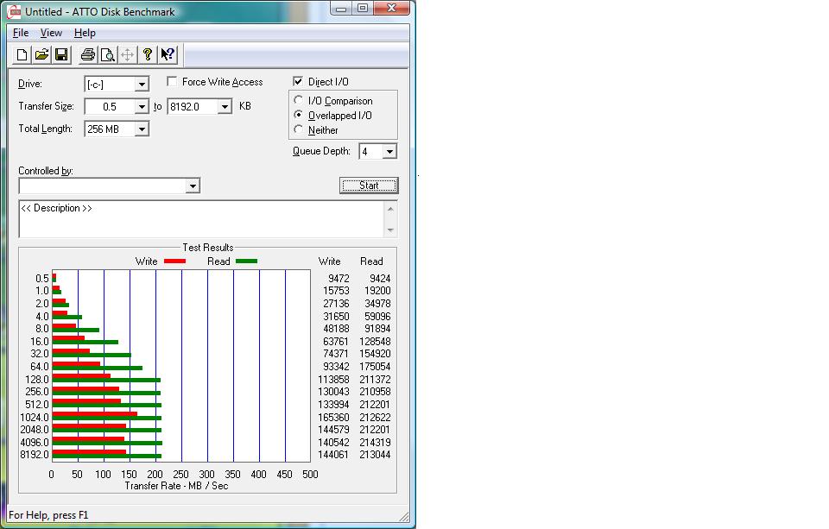Click the Transfer Rate - MB / Sec axis label
This screenshot has height=529, width=829.
tap(176, 486)
